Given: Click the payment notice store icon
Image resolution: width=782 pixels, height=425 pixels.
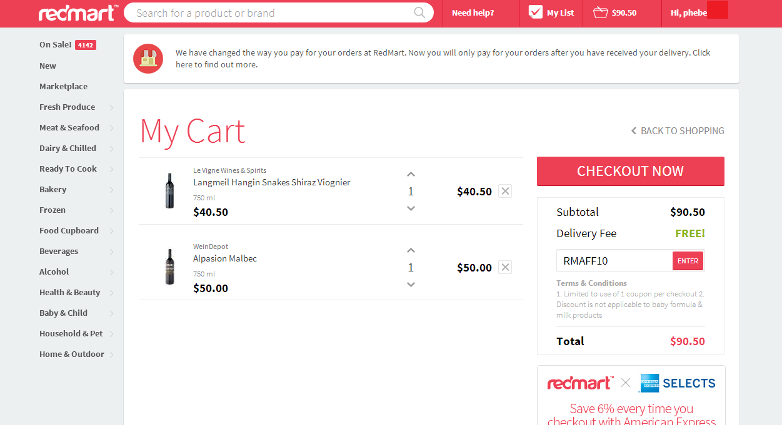Looking at the screenshot, I should (x=148, y=59).
